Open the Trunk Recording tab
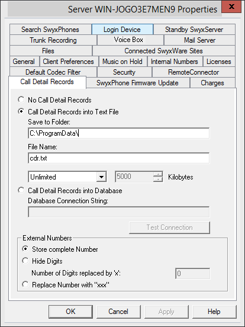This screenshot has width=245, height=327. click(53, 40)
